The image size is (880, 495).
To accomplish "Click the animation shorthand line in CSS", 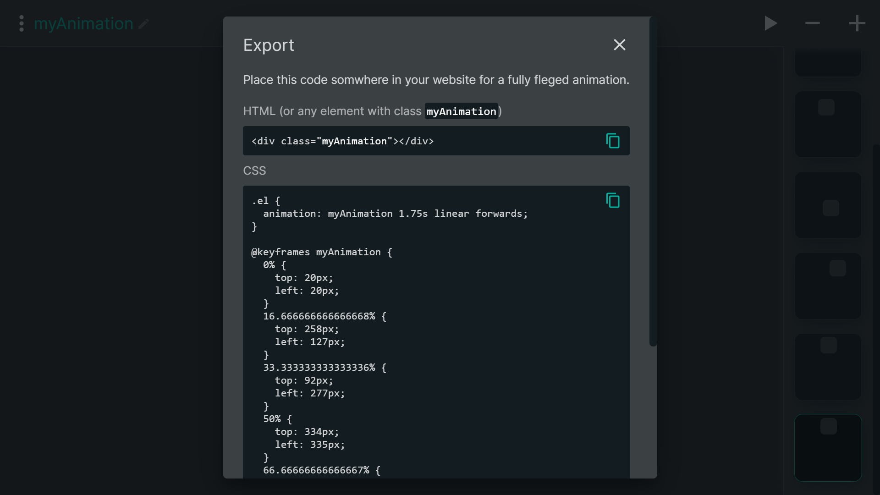I will point(395,214).
